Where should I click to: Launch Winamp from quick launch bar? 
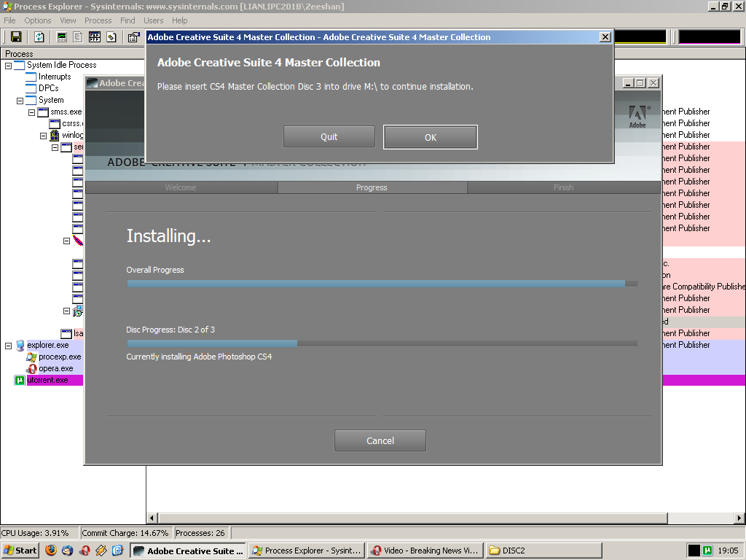(x=101, y=551)
